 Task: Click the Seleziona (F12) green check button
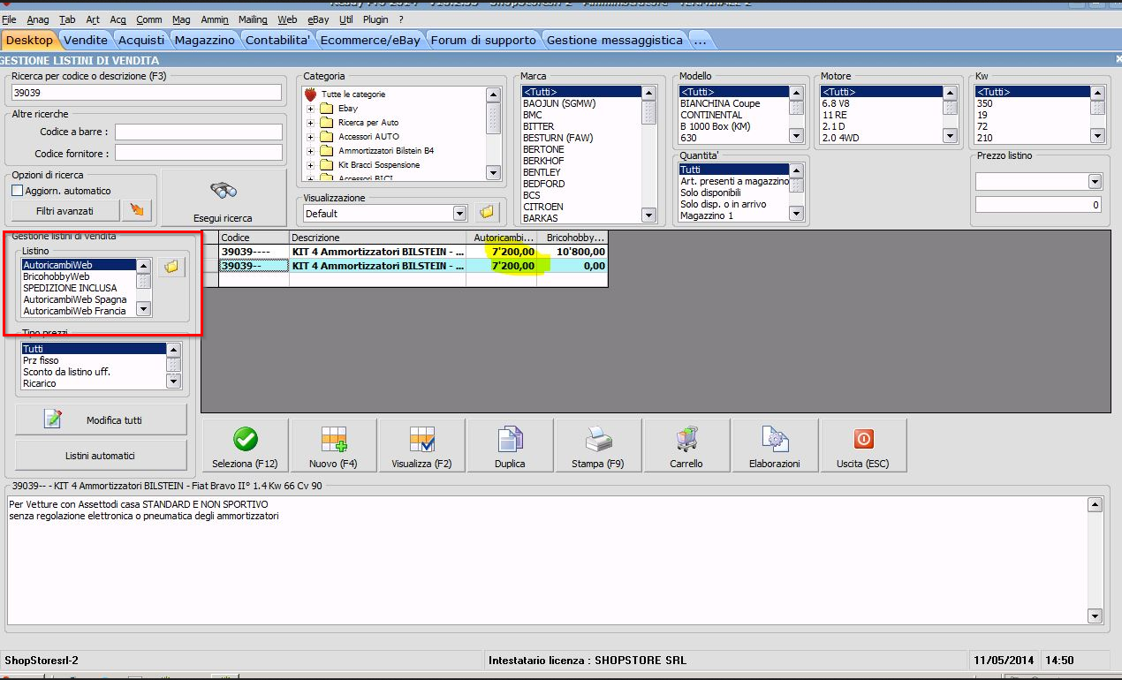tap(246, 446)
